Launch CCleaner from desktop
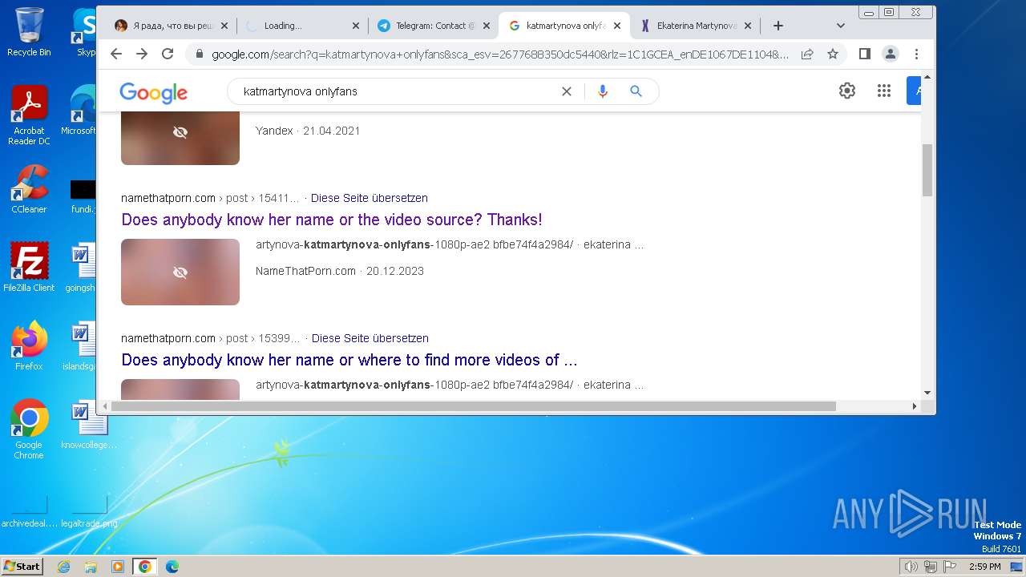 [x=29, y=189]
